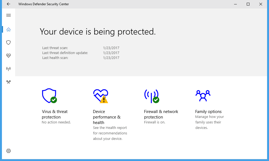This screenshot has height=161, width=269.
Task: Open Virus & threat protection from sidebar
Action: (8, 43)
